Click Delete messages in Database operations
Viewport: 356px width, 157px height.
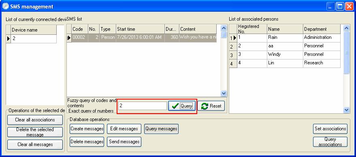point(87,142)
